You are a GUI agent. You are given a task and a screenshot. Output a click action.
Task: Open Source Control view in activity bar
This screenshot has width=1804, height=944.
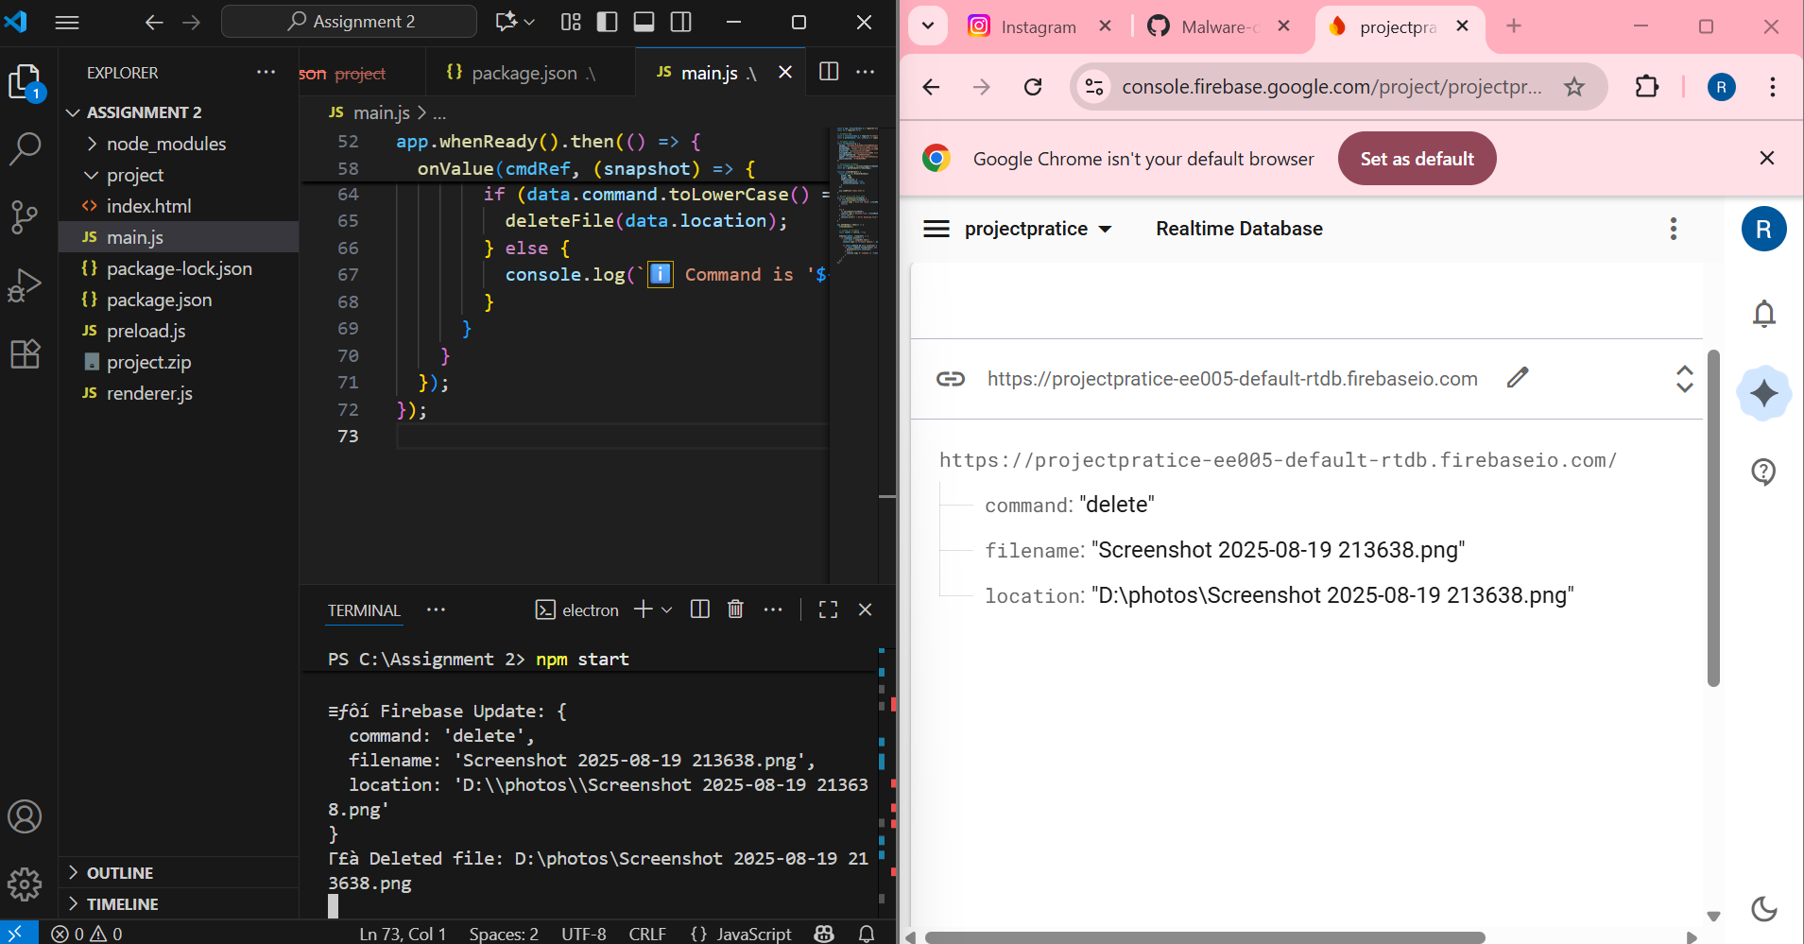[25, 217]
